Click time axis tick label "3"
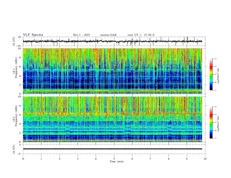 [78, 159]
